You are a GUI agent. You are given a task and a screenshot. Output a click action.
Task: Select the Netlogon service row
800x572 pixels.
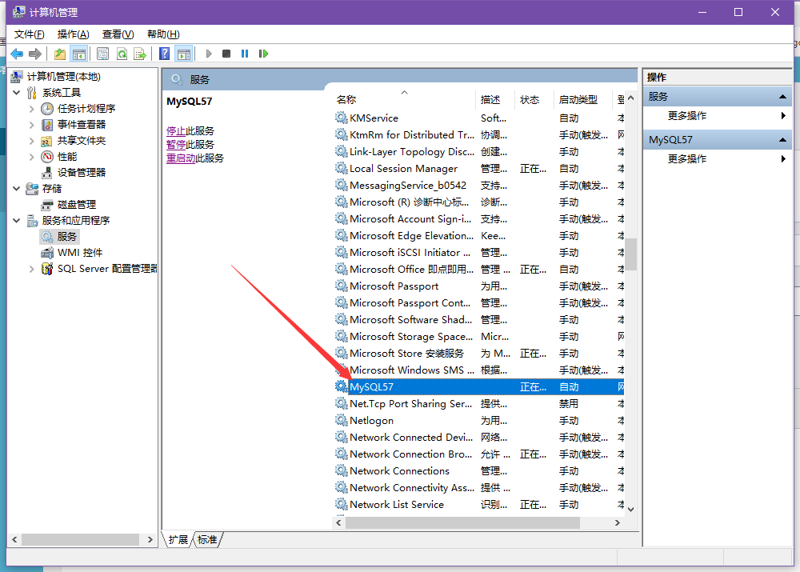[x=371, y=420]
